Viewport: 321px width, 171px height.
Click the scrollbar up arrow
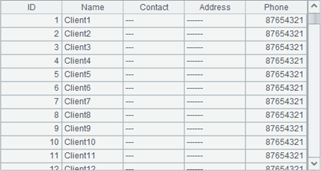tap(314, 7)
